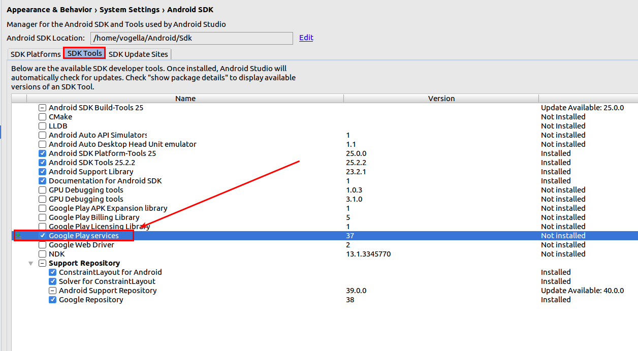Screen dimensions: 638x351
Task: Click version value 25.2.2
Action: pyautogui.click(x=356, y=163)
